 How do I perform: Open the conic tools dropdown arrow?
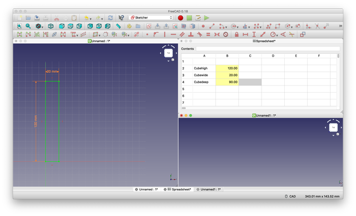pyautogui.click(x=249, y=27)
